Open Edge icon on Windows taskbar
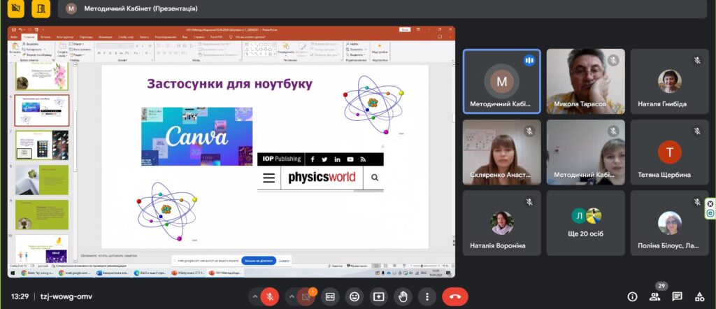The image size is (716, 309). coord(136,273)
